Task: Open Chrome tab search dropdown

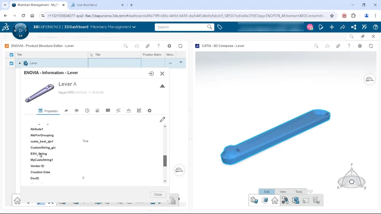Action: coord(5,5)
